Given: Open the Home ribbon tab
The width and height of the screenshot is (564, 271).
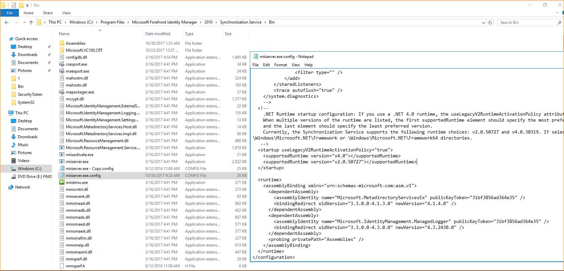Looking at the screenshot, I should pos(28,13).
